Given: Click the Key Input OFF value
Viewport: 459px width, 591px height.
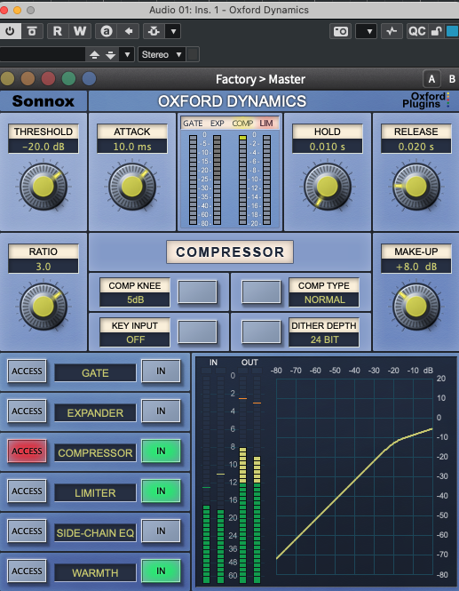Looking at the screenshot, I should click(135, 339).
